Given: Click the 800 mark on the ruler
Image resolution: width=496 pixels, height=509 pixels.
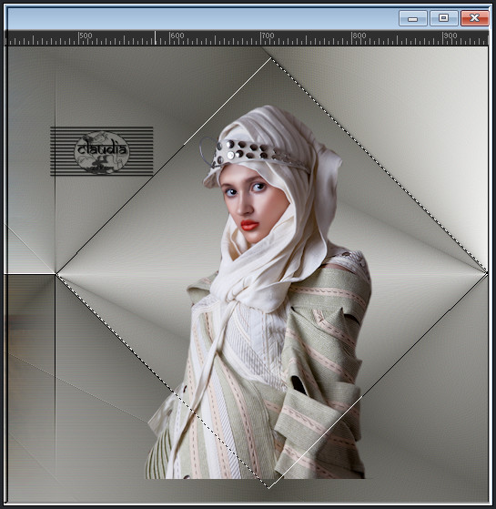Looking at the screenshot, I should tap(359, 36).
